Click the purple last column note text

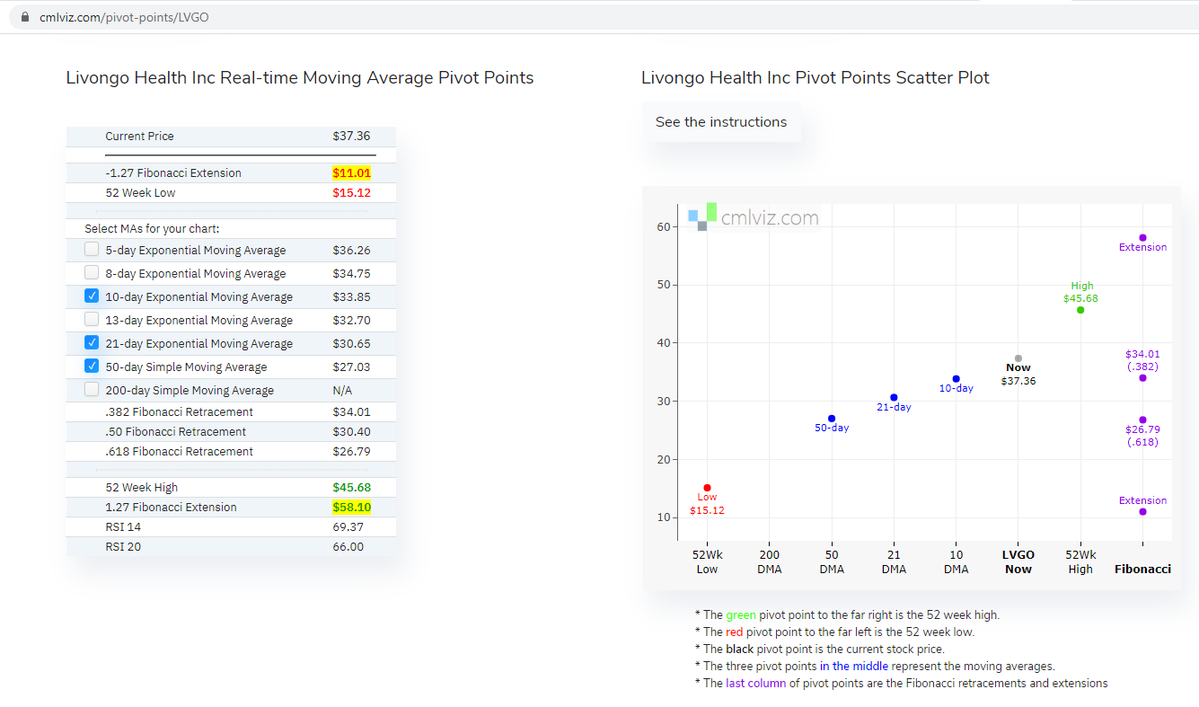[x=755, y=684]
